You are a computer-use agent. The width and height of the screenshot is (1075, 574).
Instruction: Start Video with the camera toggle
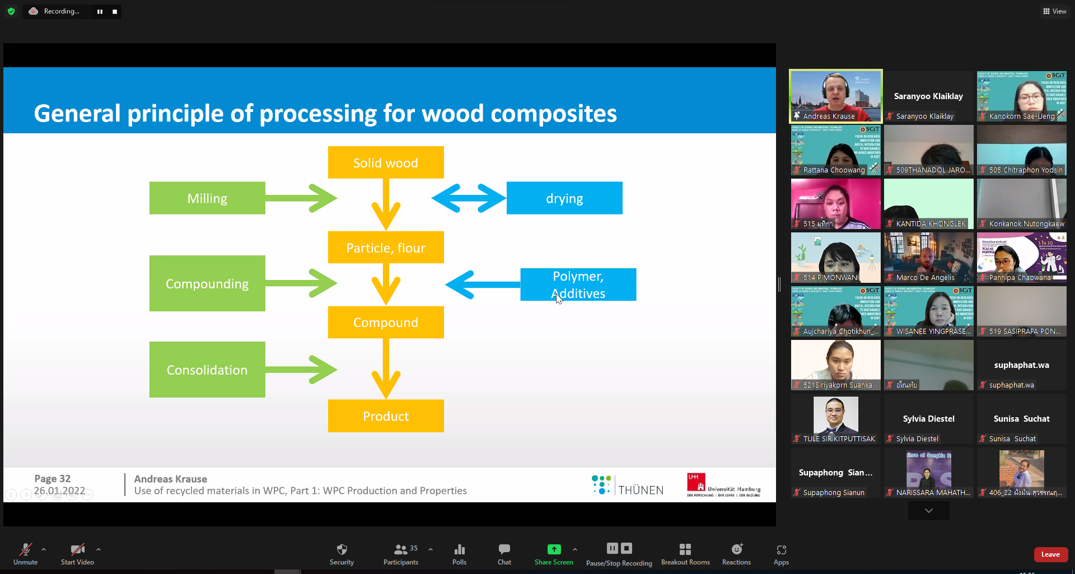coord(77,550)
